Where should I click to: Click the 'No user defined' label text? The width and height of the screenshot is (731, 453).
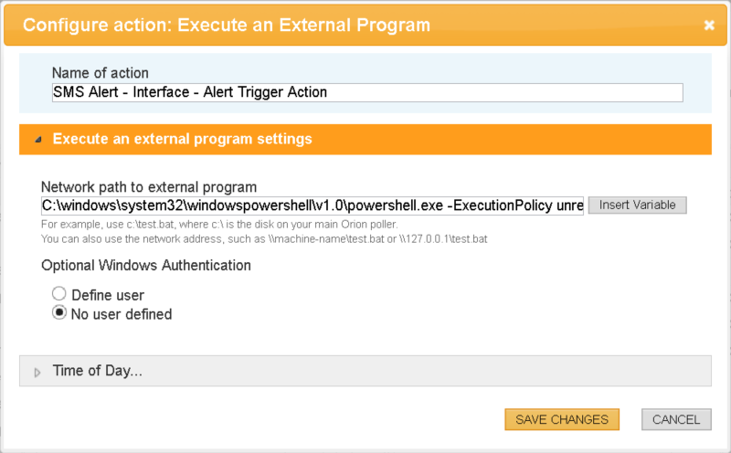click(x=121, y=314)
